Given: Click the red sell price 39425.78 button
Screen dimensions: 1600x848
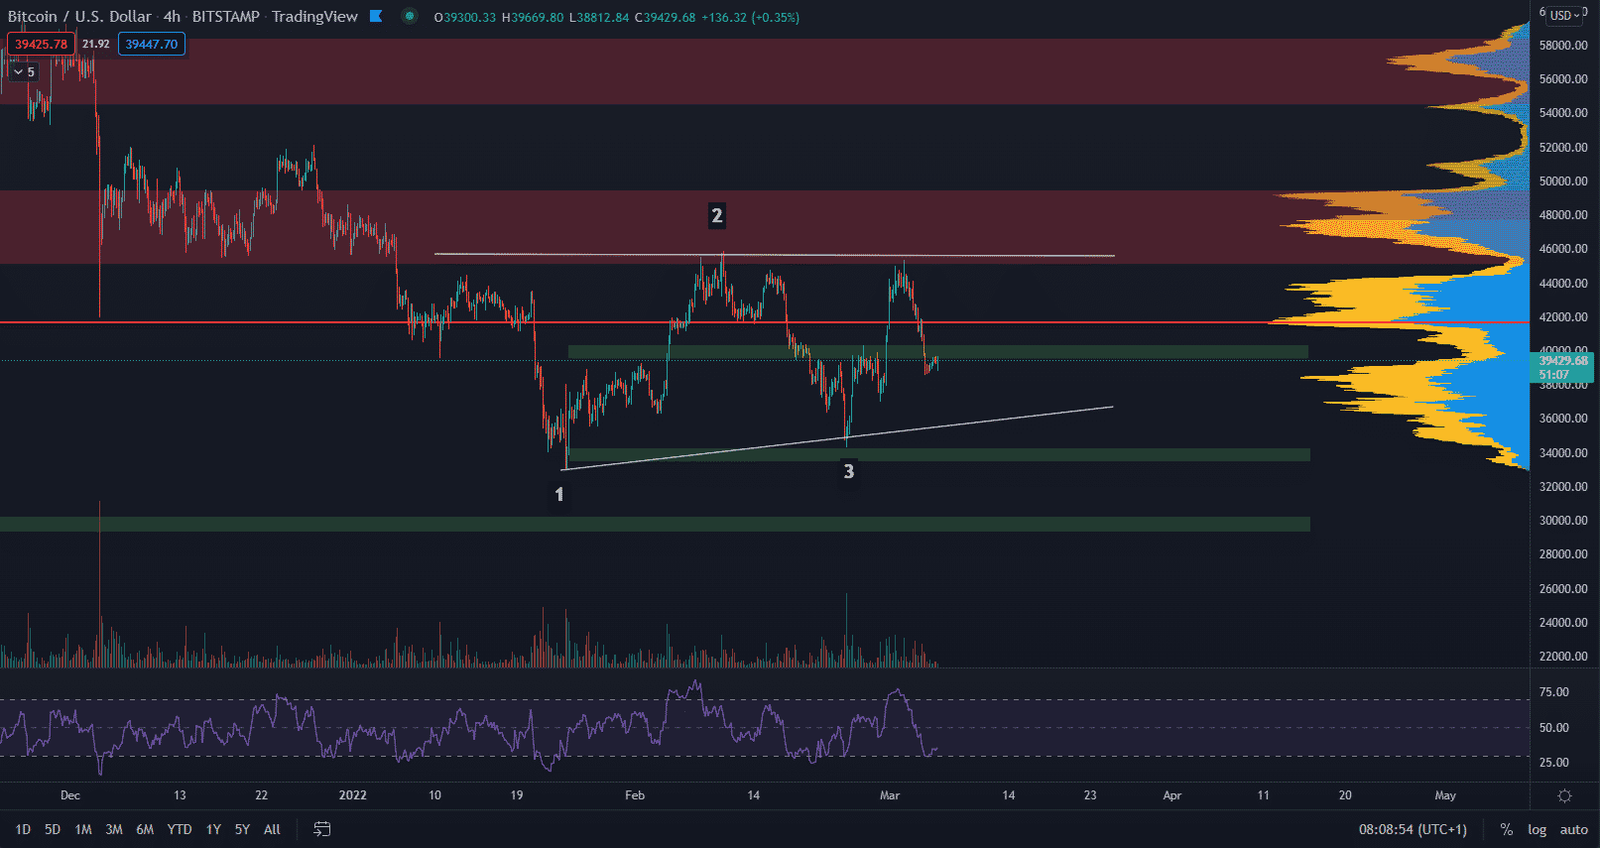Looking at the screenshot, I should click(41, 44).
